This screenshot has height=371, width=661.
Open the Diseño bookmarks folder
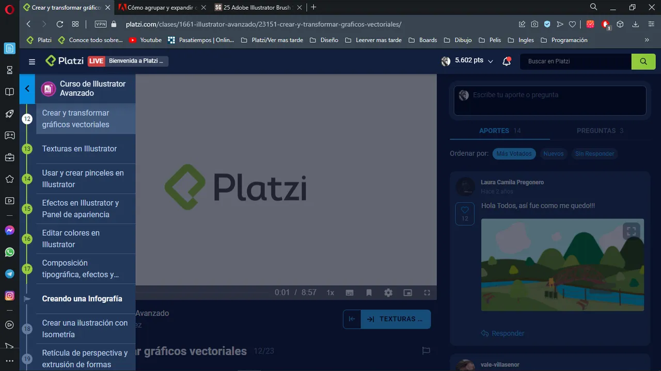[324, 40]
